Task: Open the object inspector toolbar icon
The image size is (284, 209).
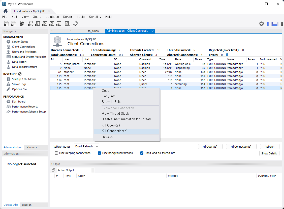Action: tap(22, 24)
